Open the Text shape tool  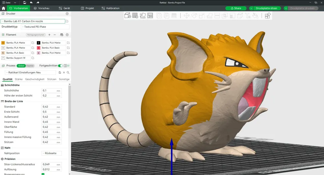click(248, 15)
